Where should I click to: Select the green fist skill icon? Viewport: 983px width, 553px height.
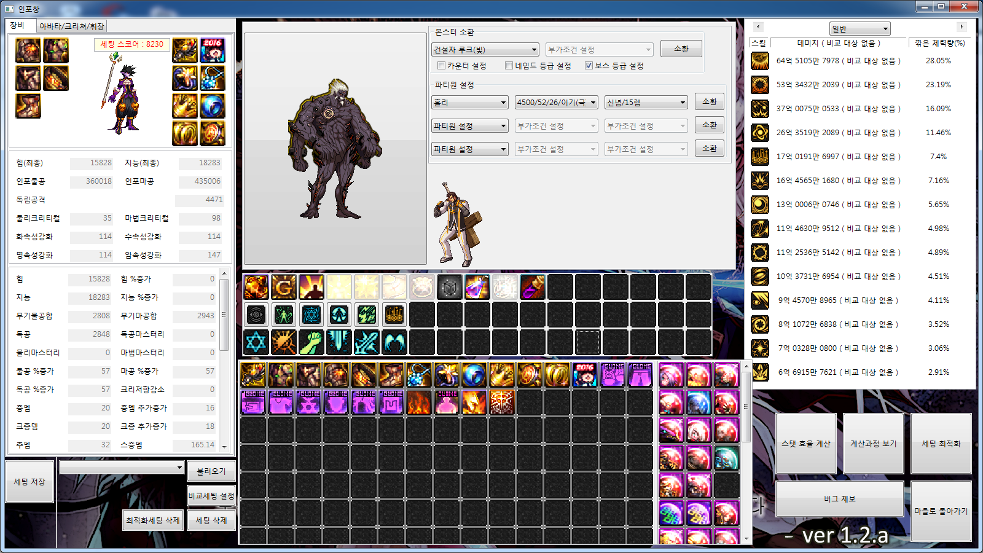(311, 342)
